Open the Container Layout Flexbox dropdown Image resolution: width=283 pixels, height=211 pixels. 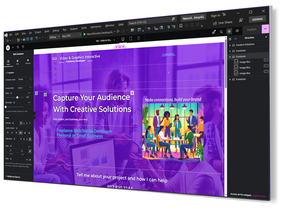(25, 79)
